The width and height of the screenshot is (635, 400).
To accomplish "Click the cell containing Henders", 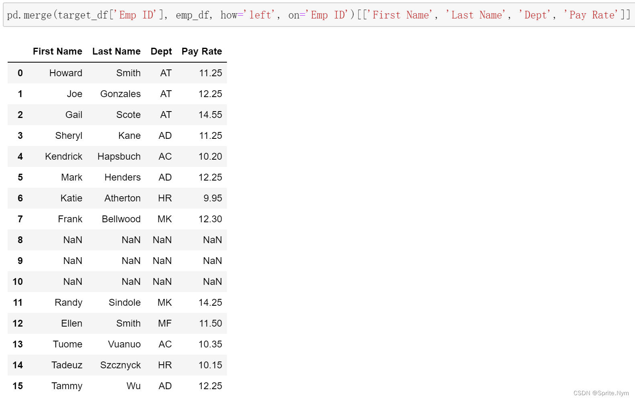I will pyautogui.click(x=123, y=177).
